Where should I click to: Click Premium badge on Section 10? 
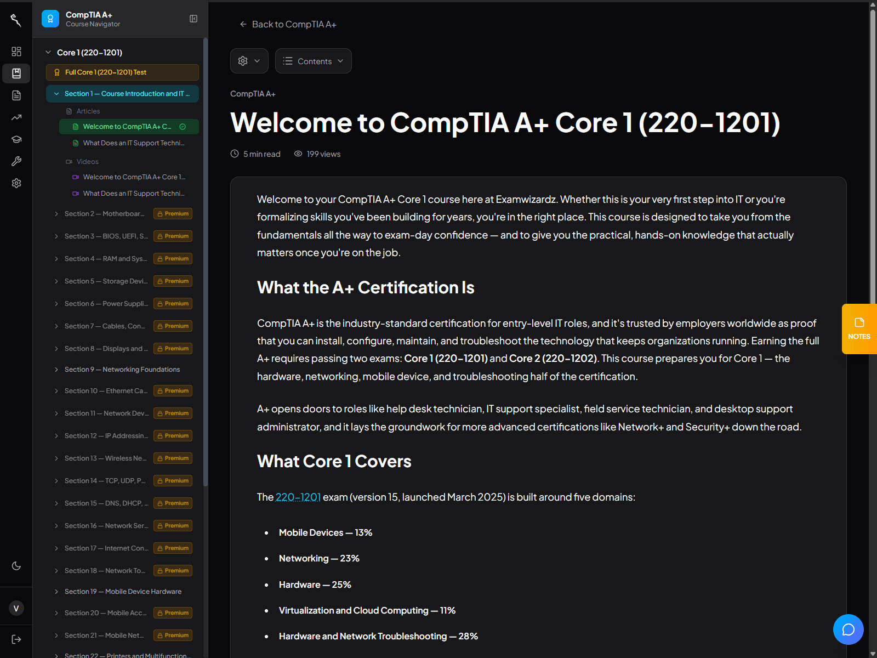pos(173,391)
